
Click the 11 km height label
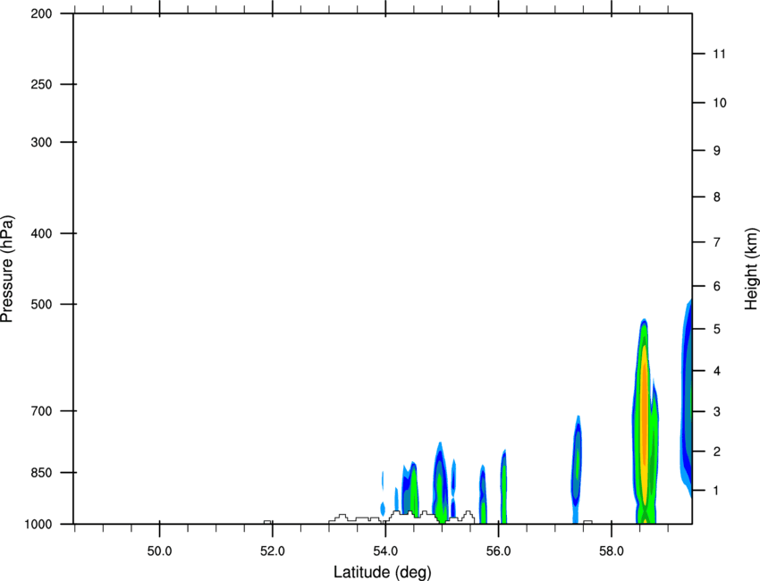(x=719, y=54)
